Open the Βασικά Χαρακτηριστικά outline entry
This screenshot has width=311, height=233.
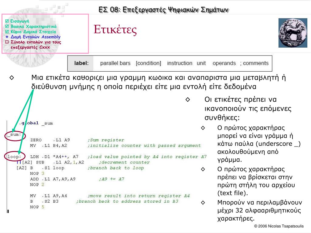tap(33, 26)
